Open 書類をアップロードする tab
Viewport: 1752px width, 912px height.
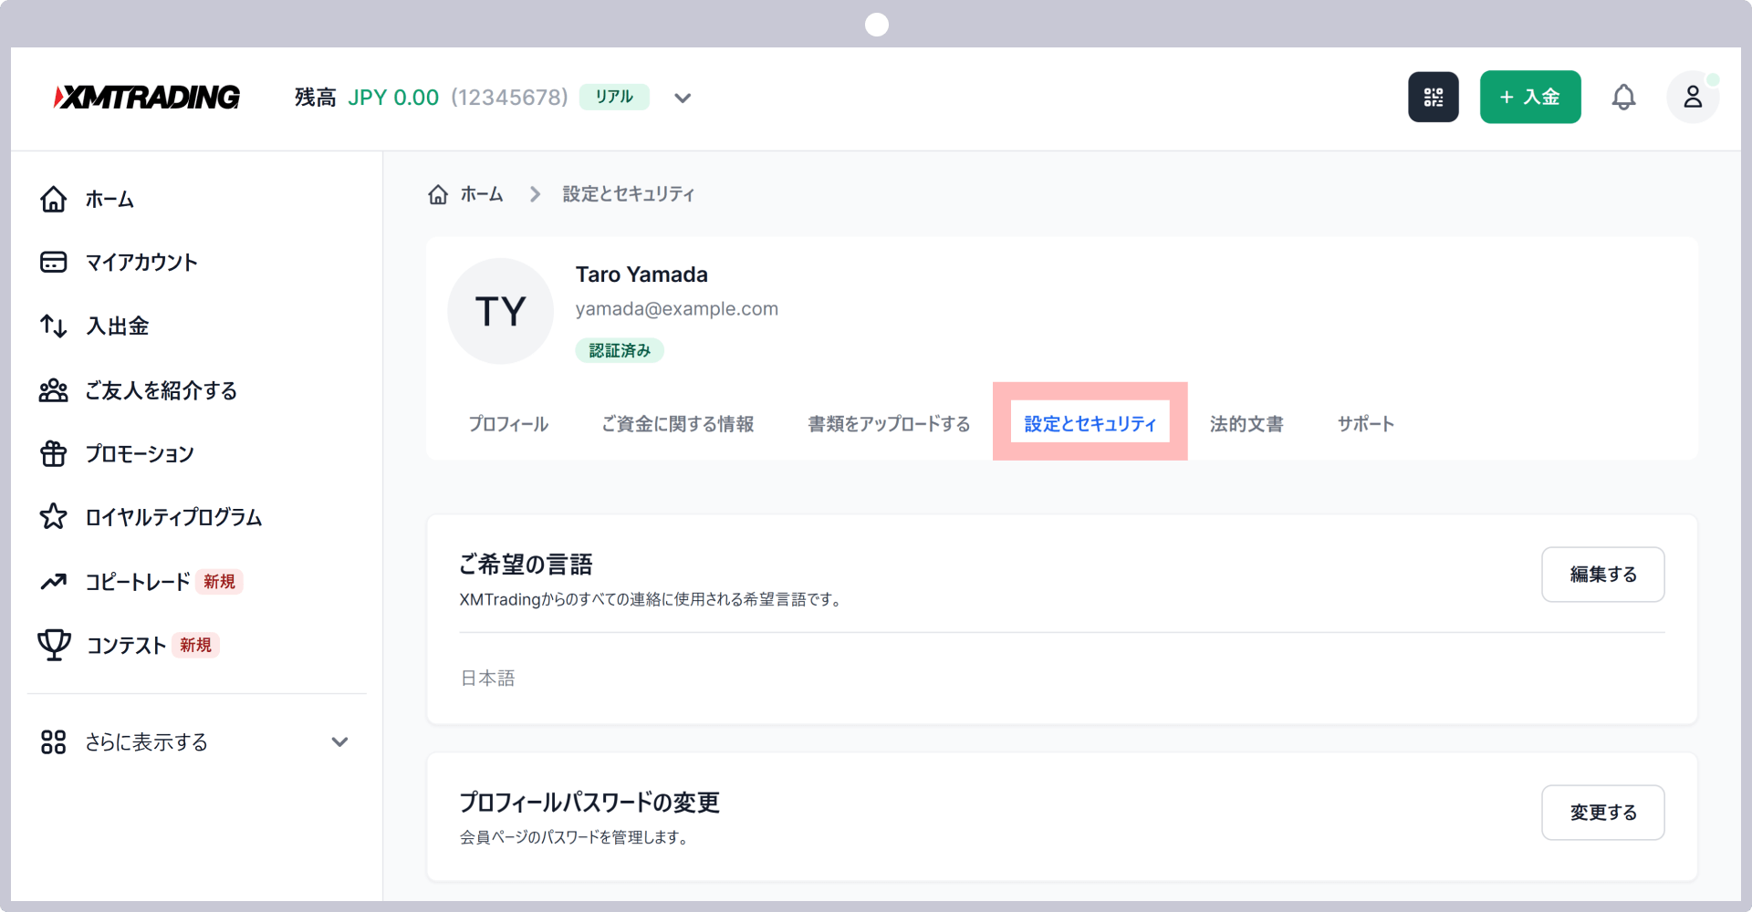[889, 424]
